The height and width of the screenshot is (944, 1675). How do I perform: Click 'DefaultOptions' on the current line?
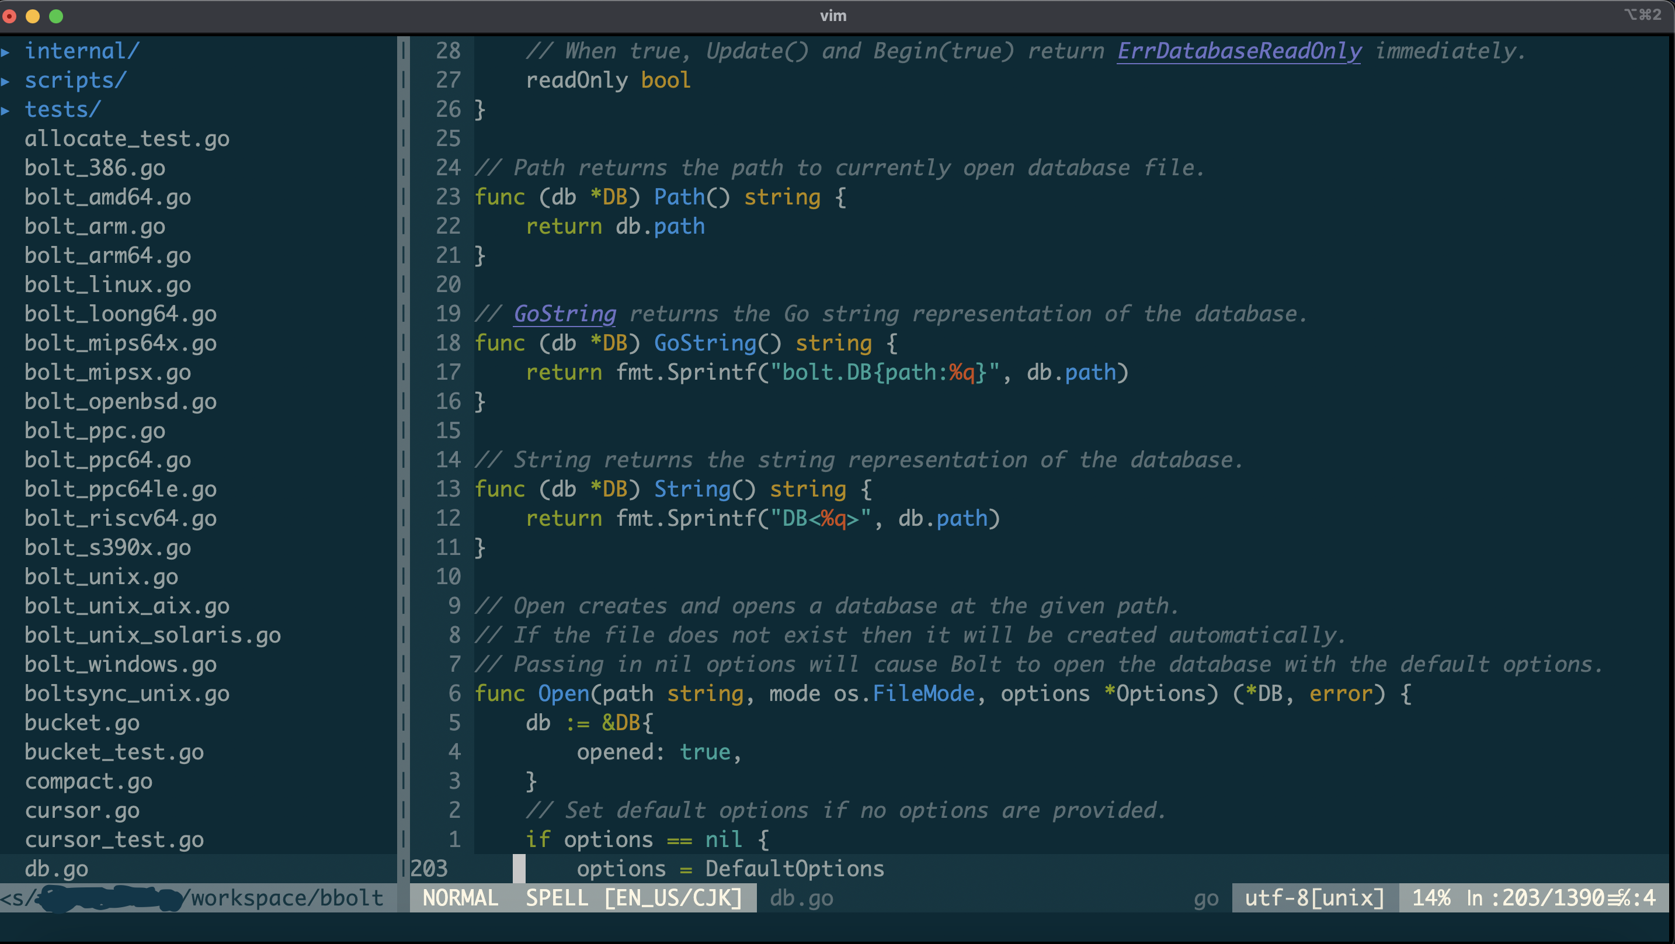point(795,869)
